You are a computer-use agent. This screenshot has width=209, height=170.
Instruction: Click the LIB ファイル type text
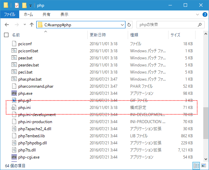(x=139, y=136)
